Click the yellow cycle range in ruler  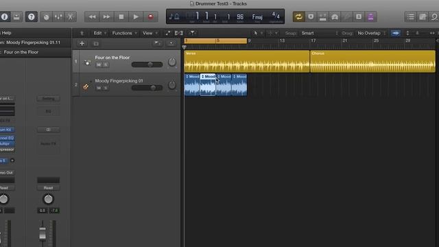[x=215, y=41]
